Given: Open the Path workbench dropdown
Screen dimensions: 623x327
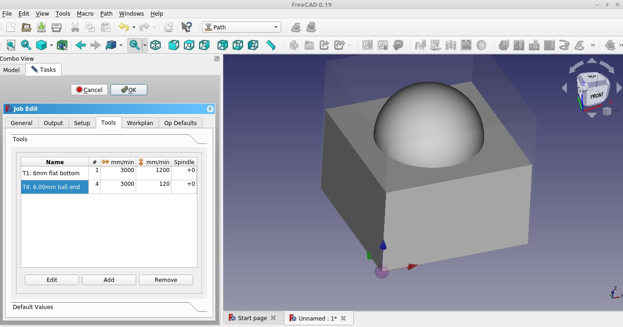Looking at the screenshot, I should pyautogui.click(x=242, y=27).
